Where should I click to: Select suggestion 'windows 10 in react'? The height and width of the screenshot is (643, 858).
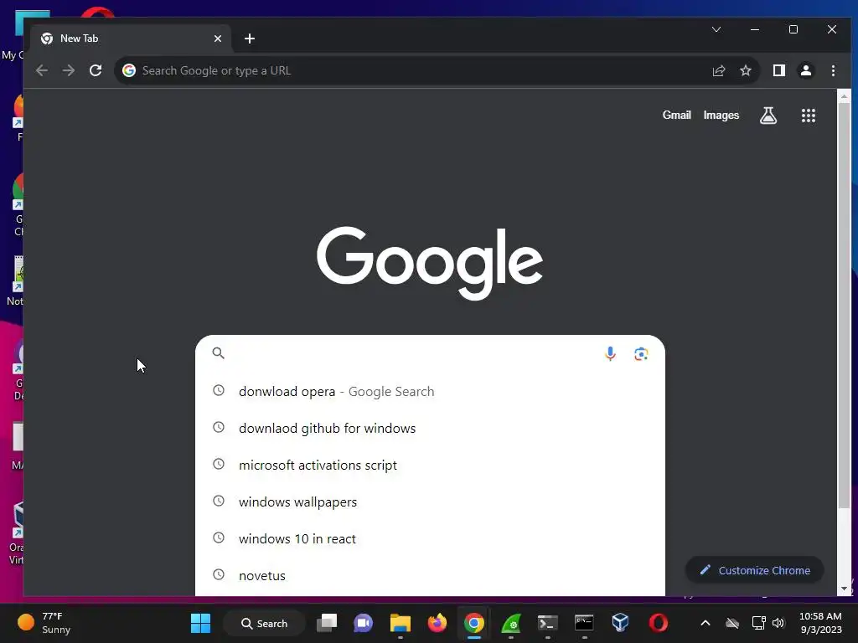[430, 538]
